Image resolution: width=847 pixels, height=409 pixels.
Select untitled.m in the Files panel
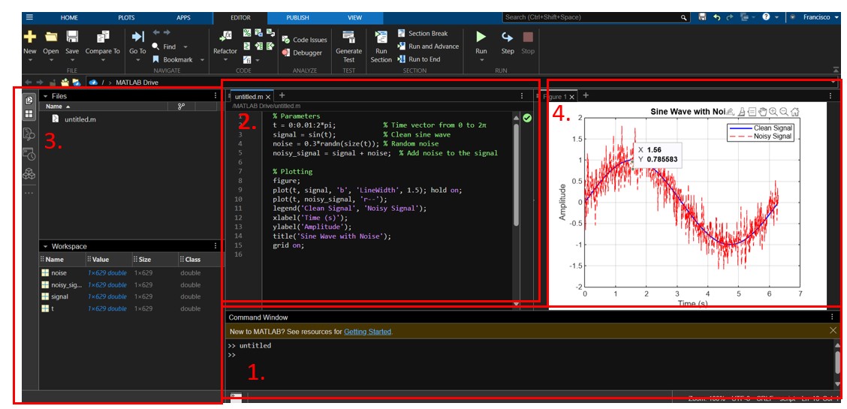pyautogui.click(x=76, y=119)
